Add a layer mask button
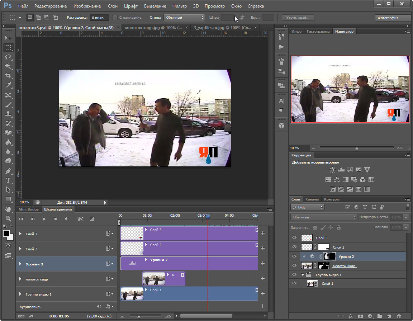This screenshot has height=321, width=413. pyautogui.click(x=360, y=316)
